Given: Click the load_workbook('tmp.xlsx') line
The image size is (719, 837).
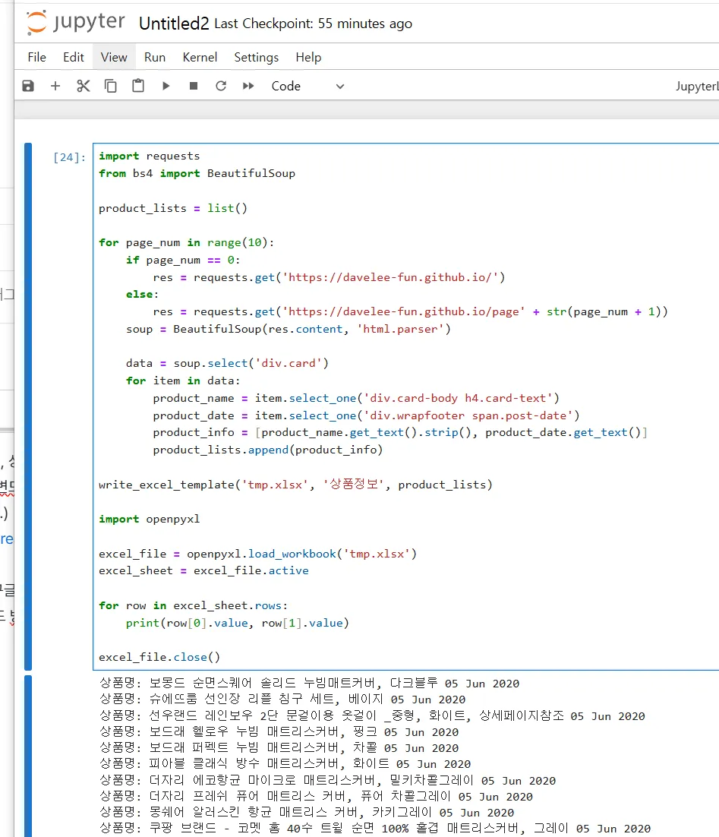Looking at the screenshot, I should [x=258, y=554].
